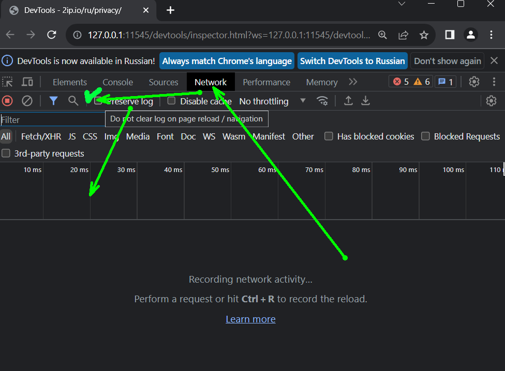
Task: Expand more DevTools tabs chevron
Action: point(353,82)
